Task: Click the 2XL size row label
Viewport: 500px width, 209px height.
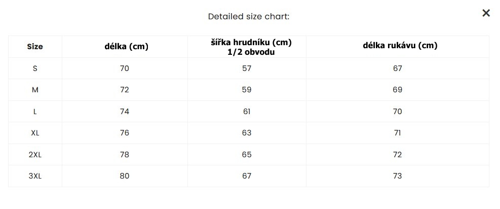Action: coord(35,155)
